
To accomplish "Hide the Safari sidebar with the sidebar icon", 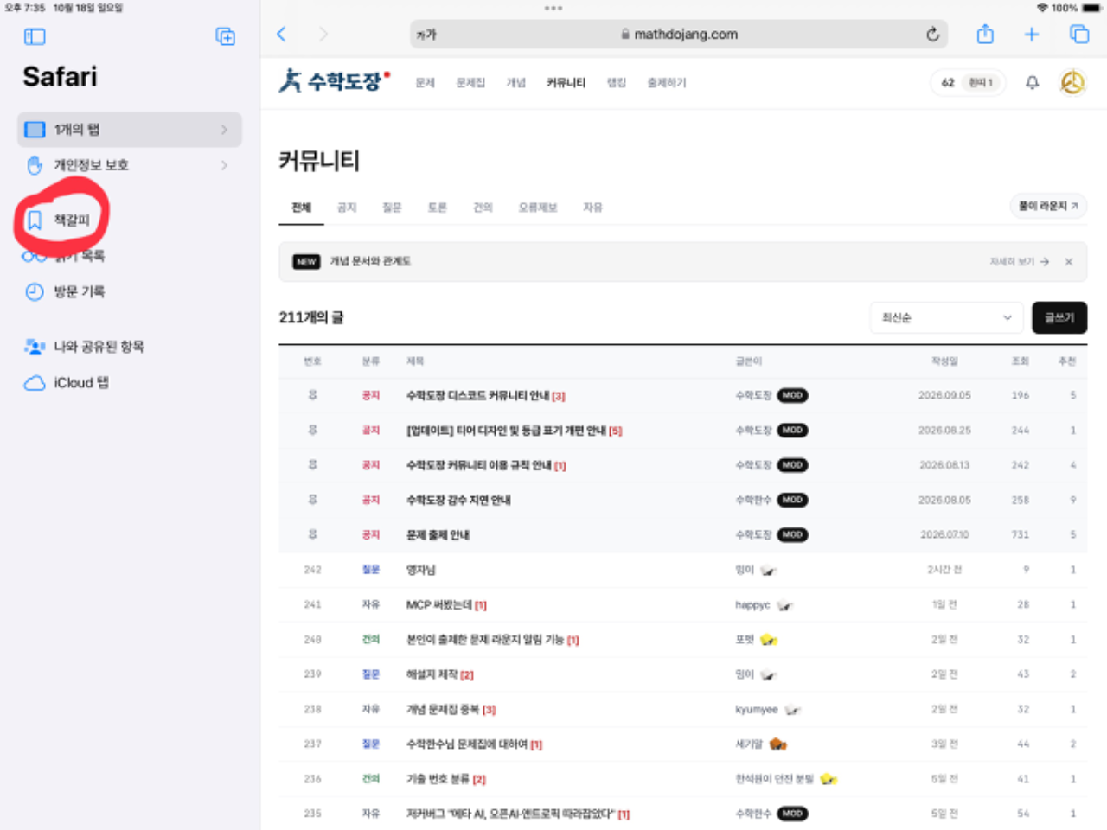I will pos(35,36).
